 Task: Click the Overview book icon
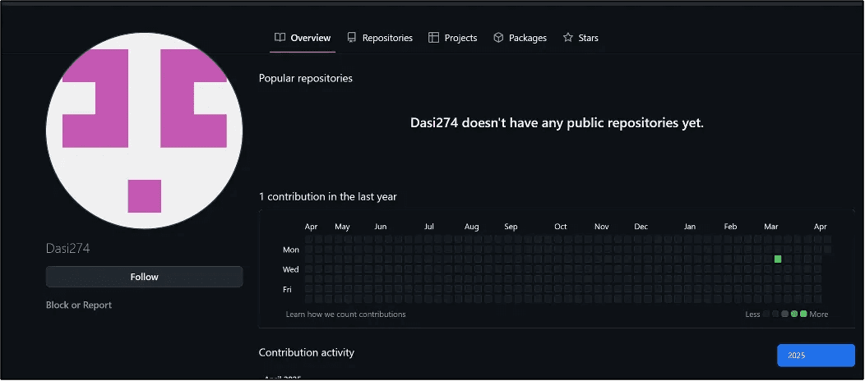pyautogui.click(x=280, y=38)
